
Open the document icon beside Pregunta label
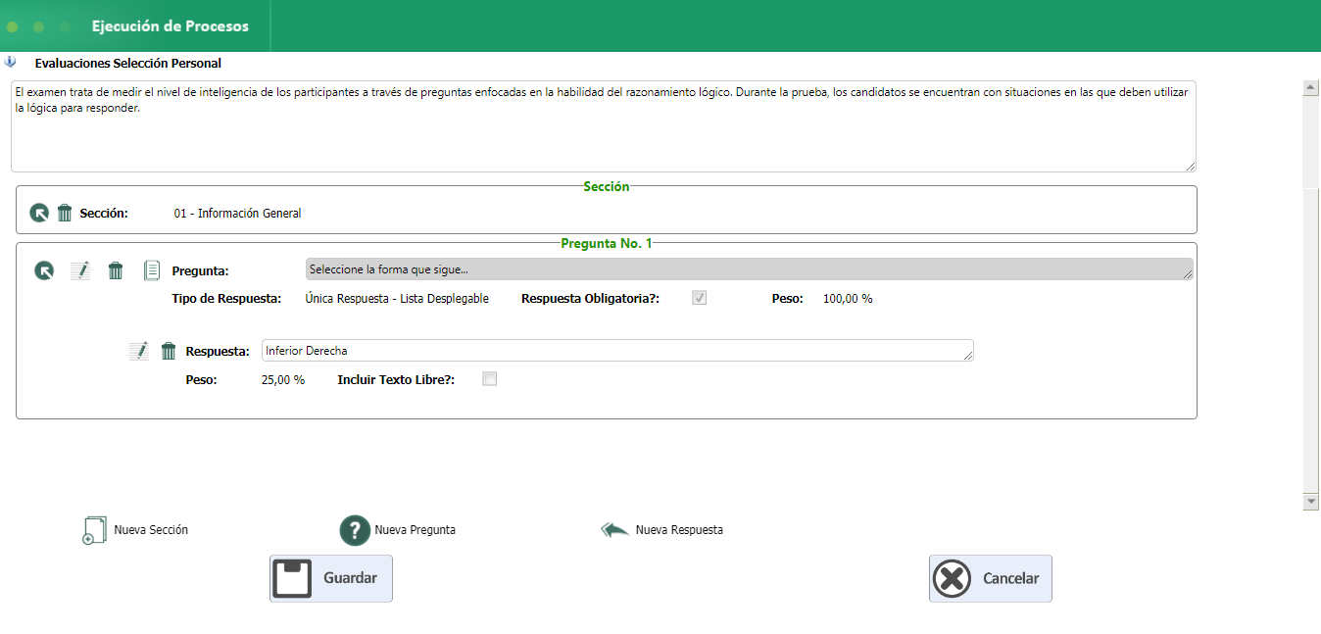(152, 270)
